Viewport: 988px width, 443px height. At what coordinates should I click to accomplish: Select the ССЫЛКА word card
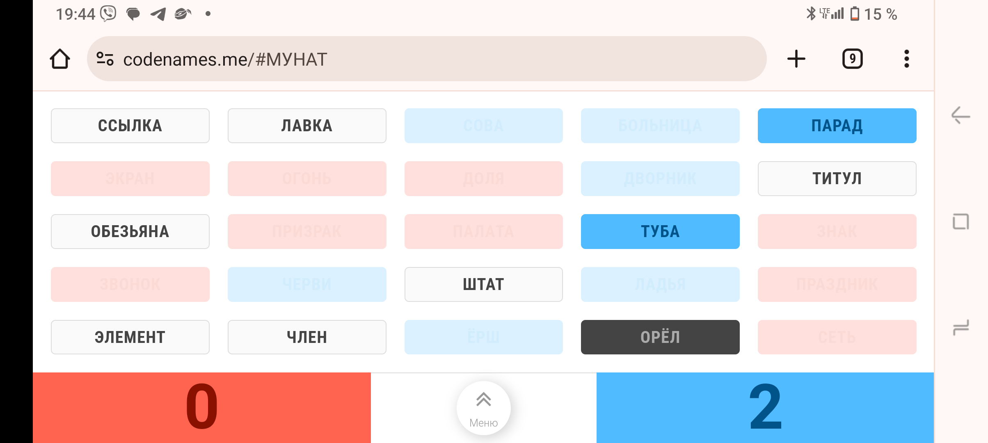tap(130, 126)
